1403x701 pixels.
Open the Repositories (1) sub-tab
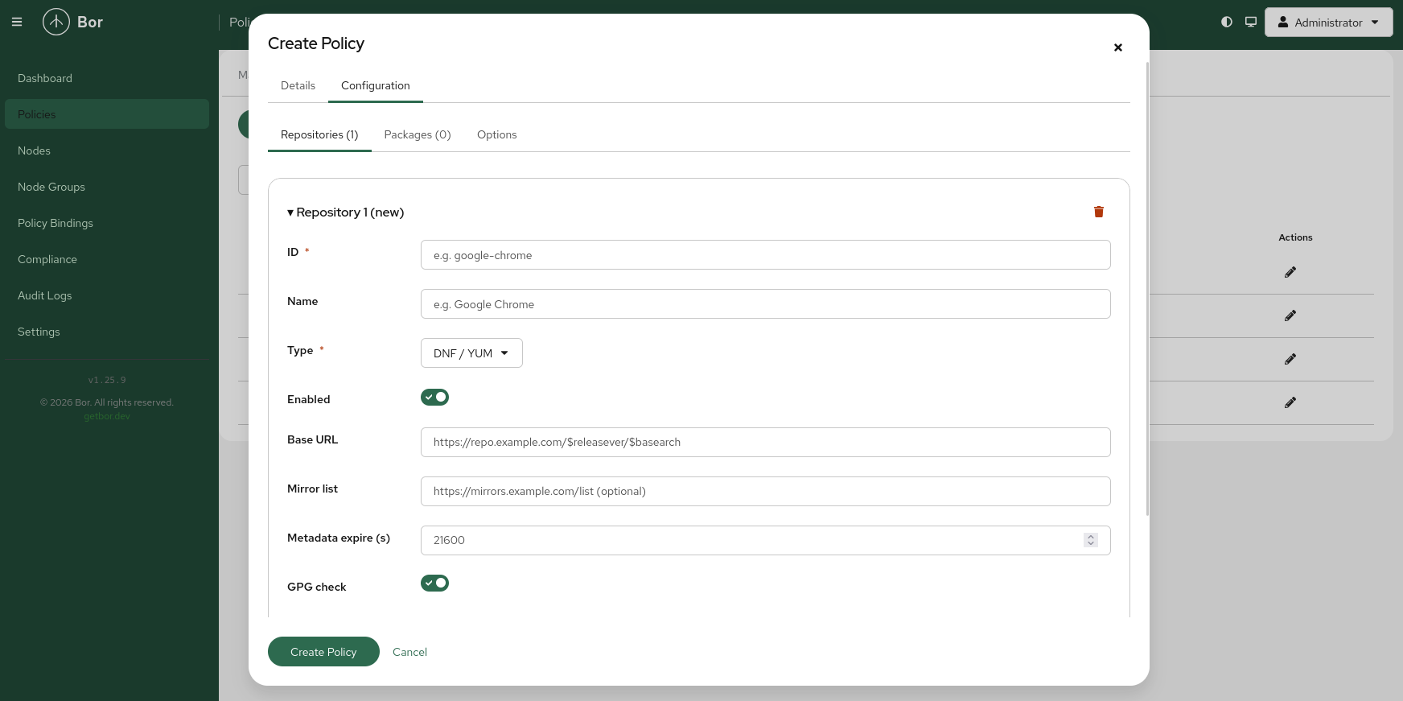point(319,134)
